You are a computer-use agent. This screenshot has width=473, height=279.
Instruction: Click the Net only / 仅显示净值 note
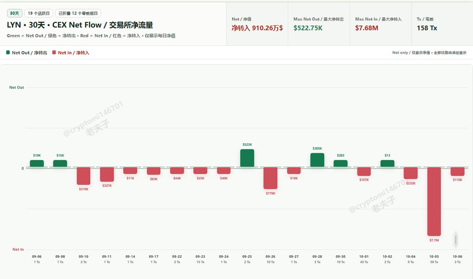(429, 52)
